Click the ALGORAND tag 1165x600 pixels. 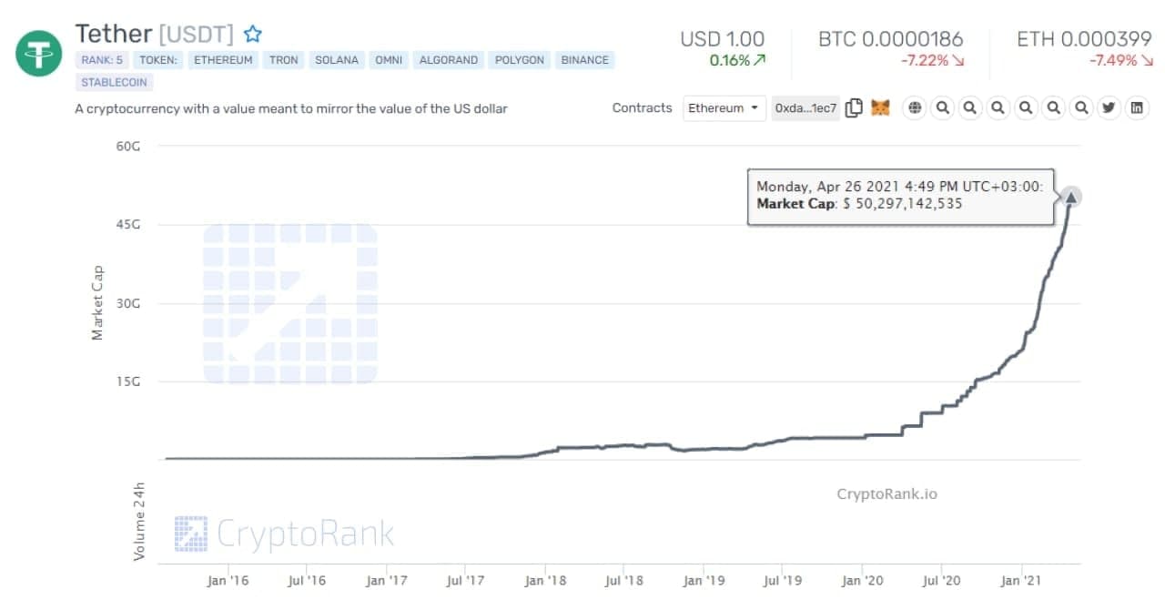coord(449,60)
